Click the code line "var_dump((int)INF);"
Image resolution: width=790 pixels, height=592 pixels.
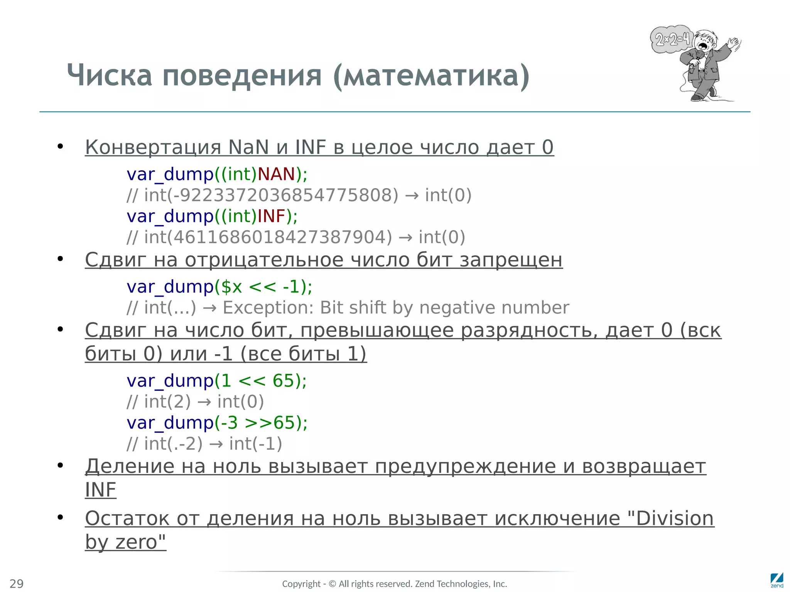point(212,216)
